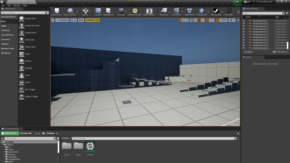
Task: Click the Add/Import button
Action: click(x=10, y=133)
